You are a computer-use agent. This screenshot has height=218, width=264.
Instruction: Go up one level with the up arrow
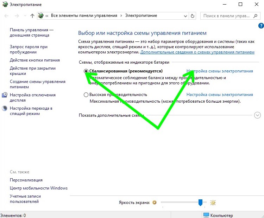pos(32,16)
